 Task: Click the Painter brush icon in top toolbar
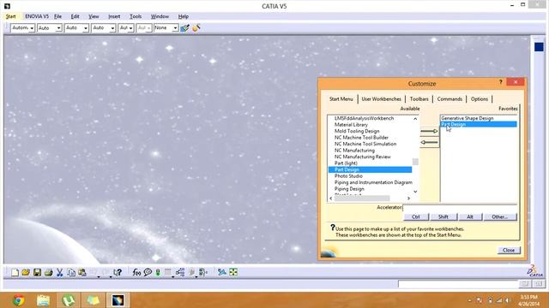coord(185,28)
